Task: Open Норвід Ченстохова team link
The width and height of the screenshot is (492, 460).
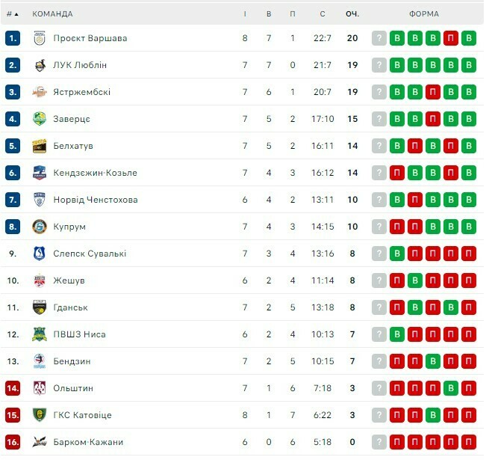Action: 95,200
